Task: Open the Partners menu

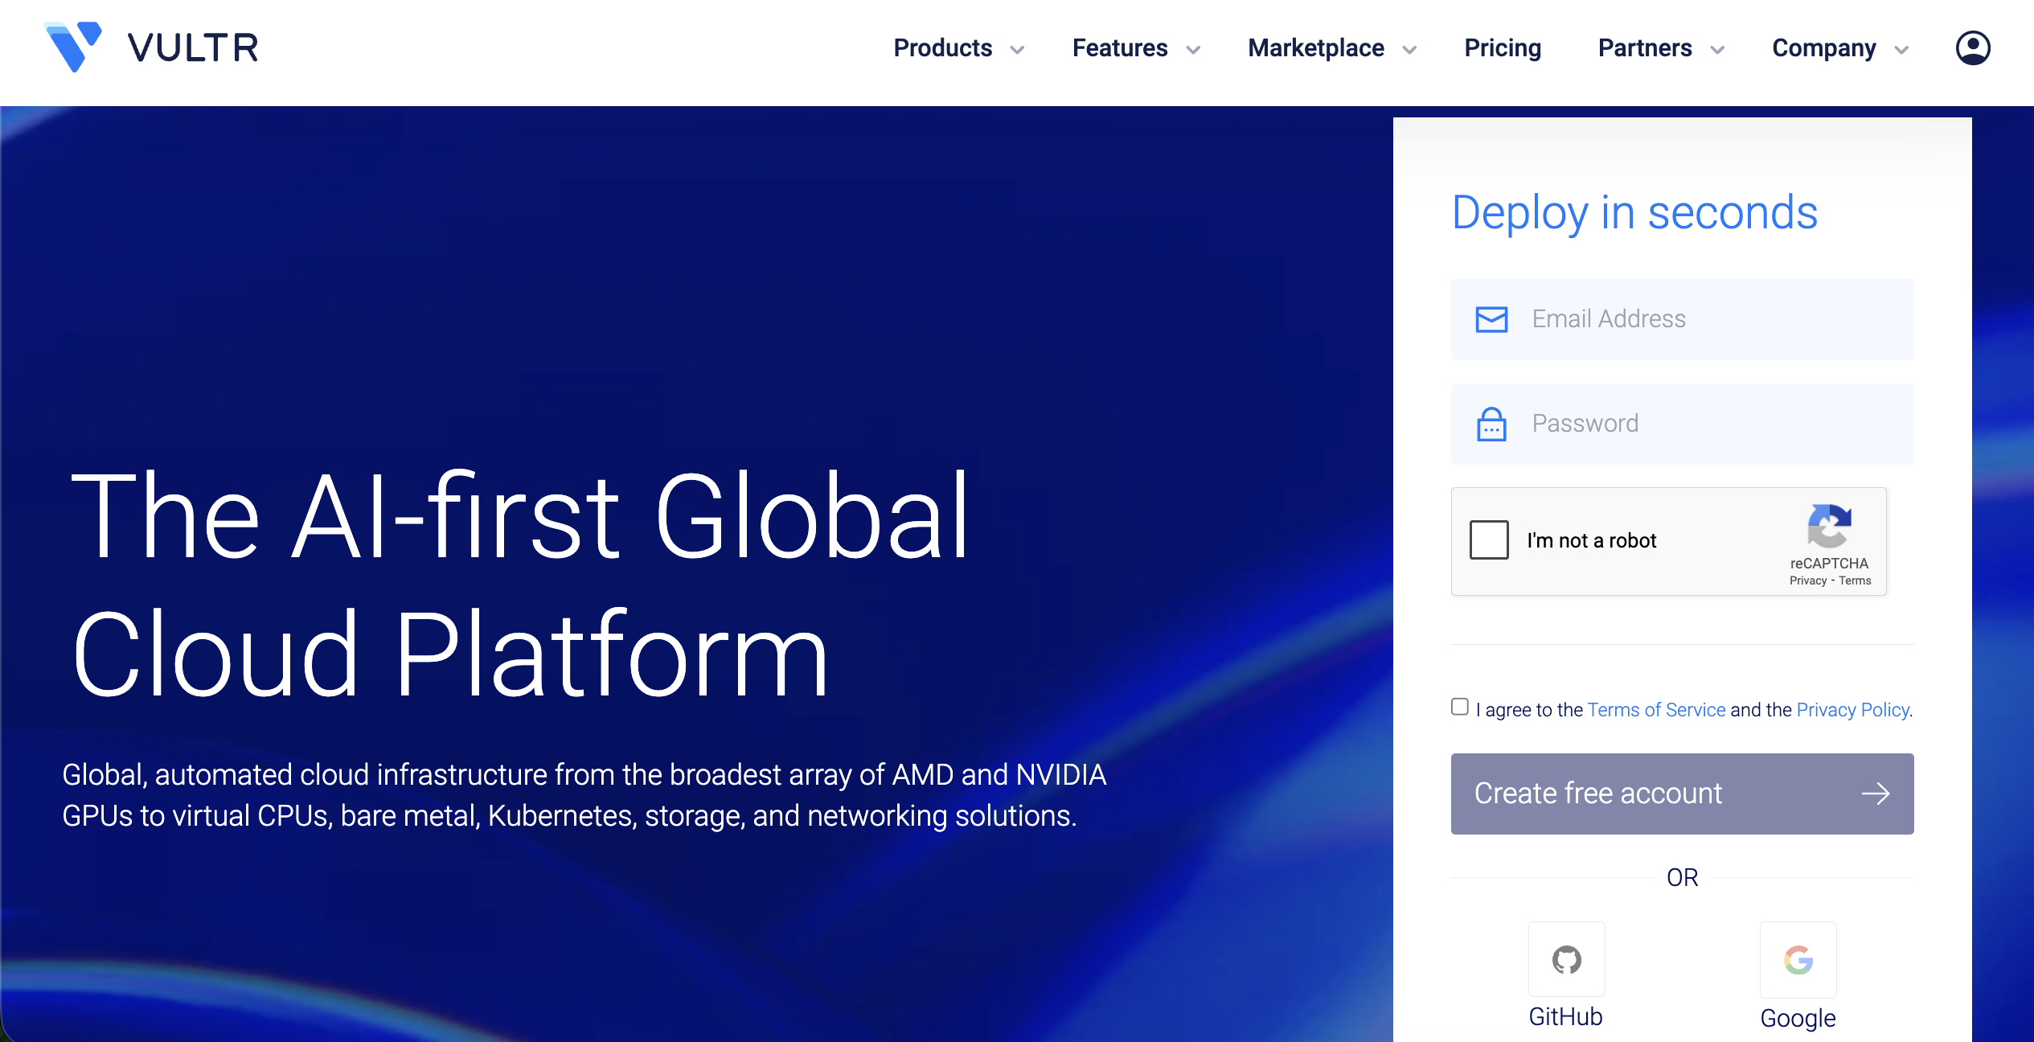Action: 1645,48
